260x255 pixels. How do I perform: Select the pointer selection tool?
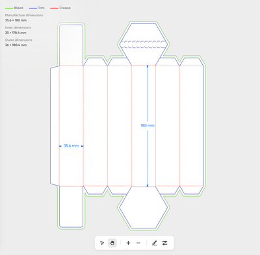(102, 243)
